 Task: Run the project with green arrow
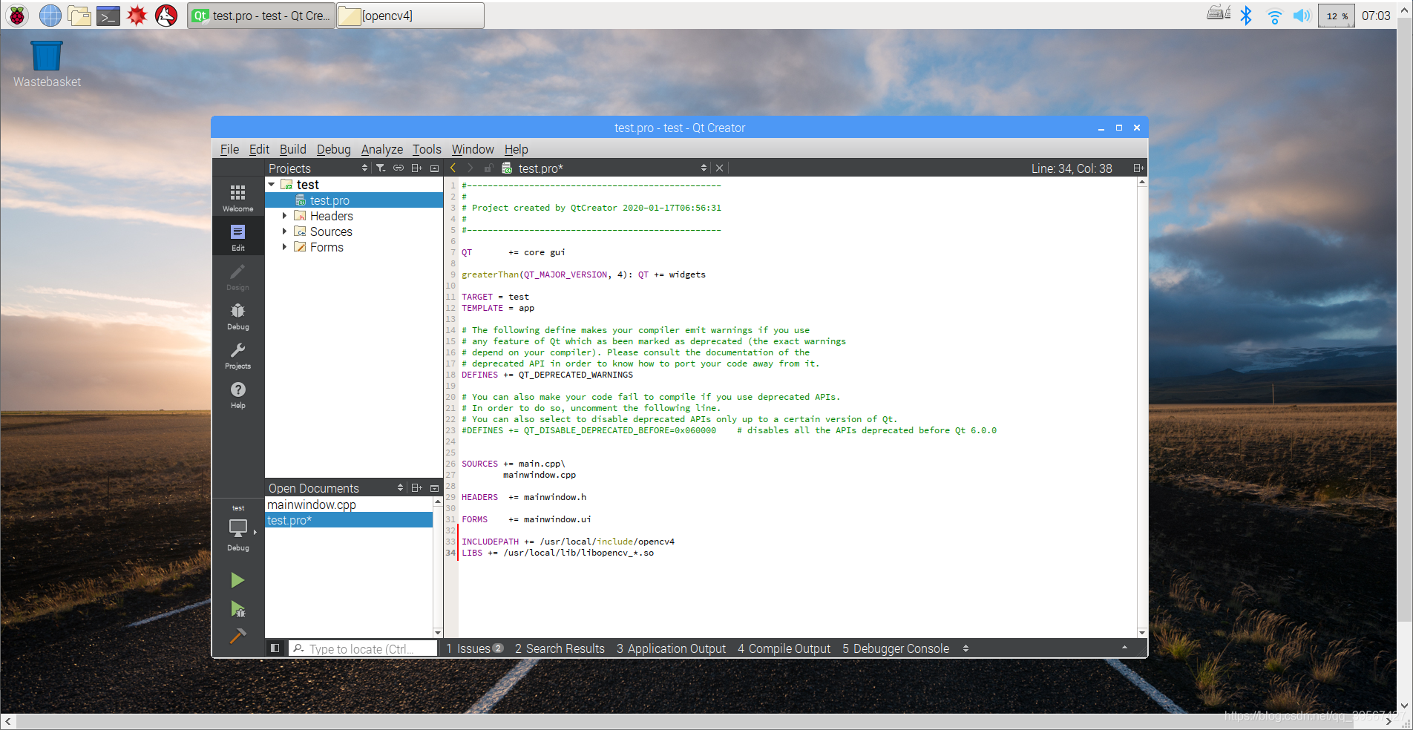coord(237,580)
